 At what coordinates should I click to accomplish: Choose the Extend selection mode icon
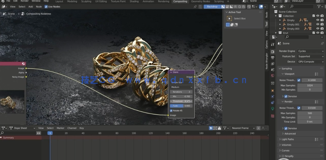[232, 25]
